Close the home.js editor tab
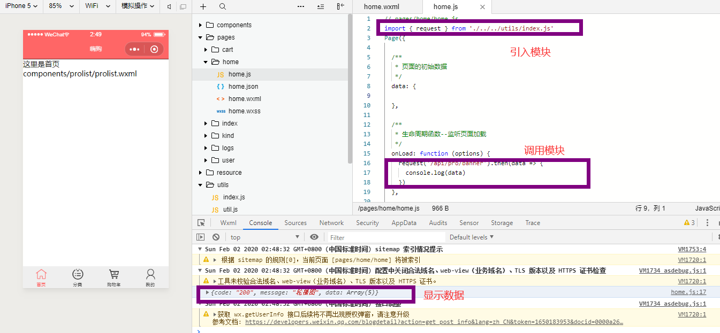 coord(483,7)
